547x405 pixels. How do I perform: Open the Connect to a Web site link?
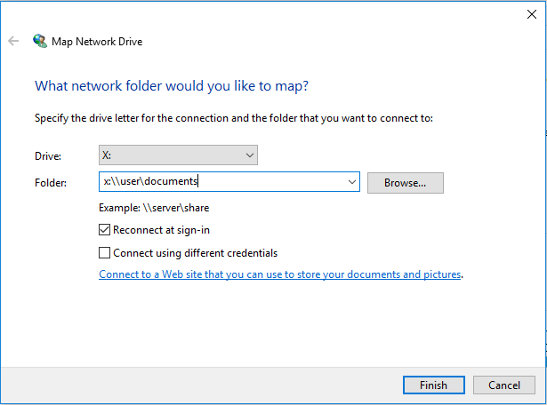[280, 274]
